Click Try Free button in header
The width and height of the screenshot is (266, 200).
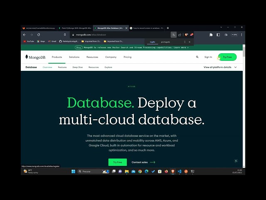click(227, 57)
